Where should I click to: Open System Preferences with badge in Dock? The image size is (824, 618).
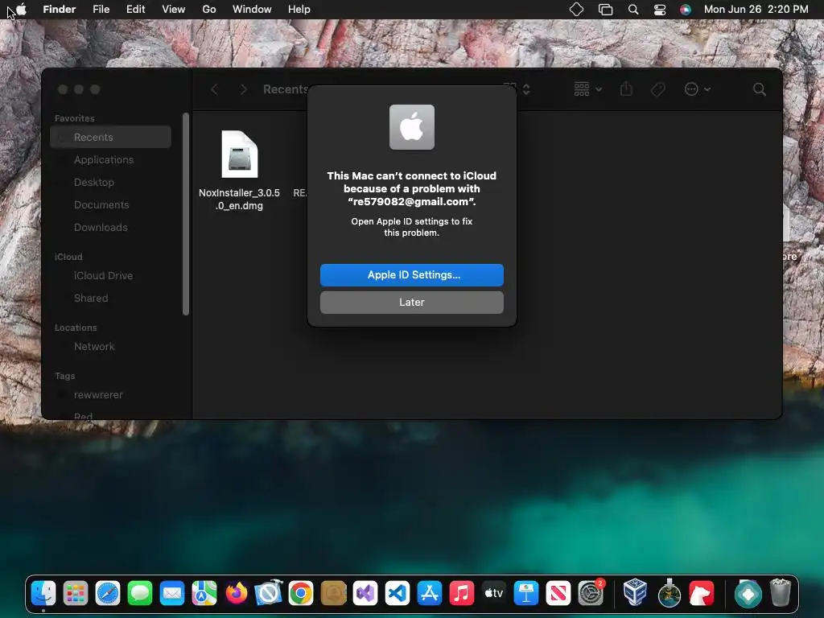click(591, 594)
